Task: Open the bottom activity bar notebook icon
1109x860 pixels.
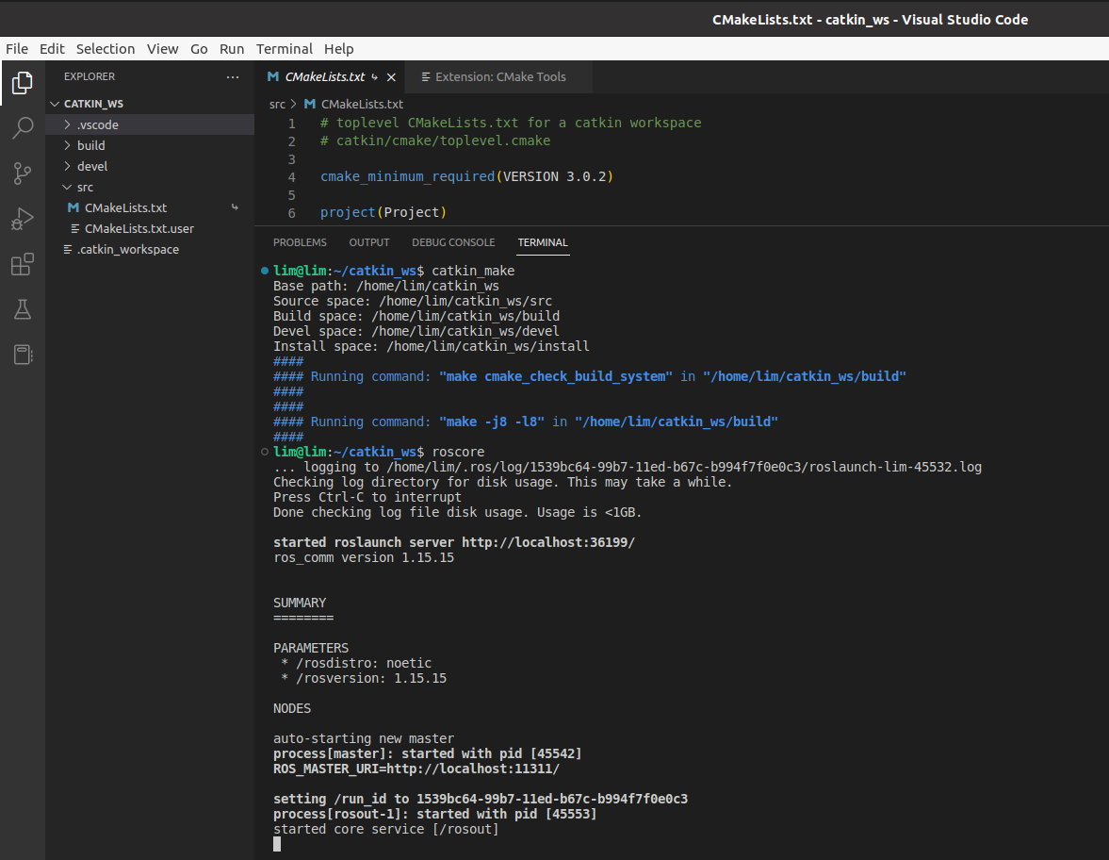Action: click(x=23, y=355)
